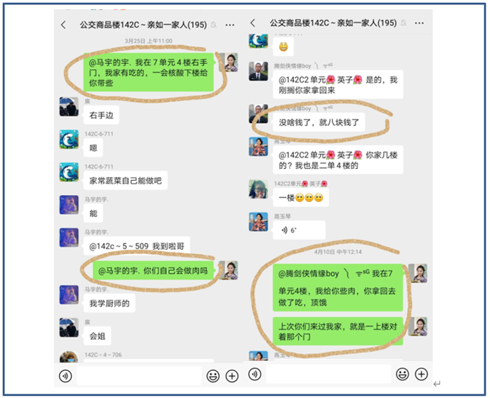Open the three-dot menu in right chat
Screen dimensions: 490x398
pyautogui.click(x=419, y=23)
